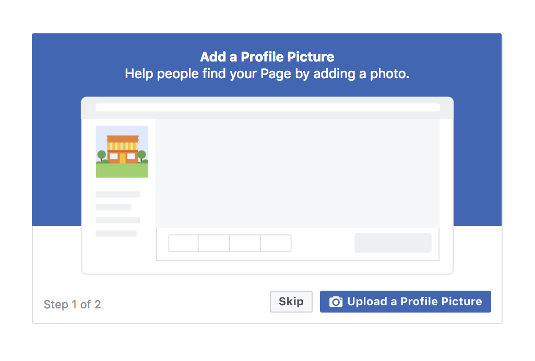Click the Step 1 of 2 label
Screen dimensions: 535x361
[72, 304]
